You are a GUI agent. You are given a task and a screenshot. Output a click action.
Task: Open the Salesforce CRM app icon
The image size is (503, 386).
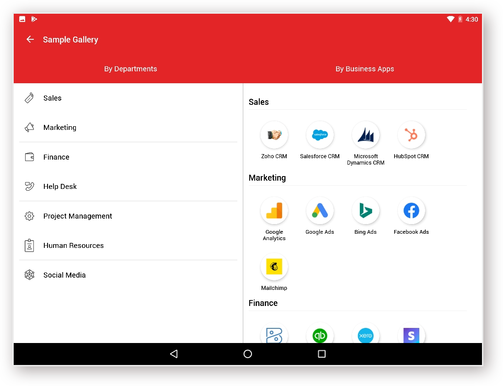point(320,135)
